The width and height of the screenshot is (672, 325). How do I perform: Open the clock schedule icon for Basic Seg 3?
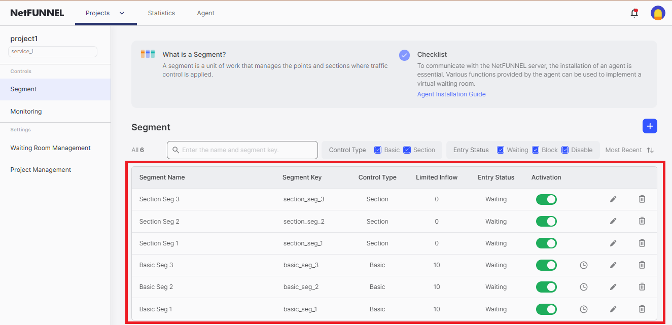tap(584, 265)
